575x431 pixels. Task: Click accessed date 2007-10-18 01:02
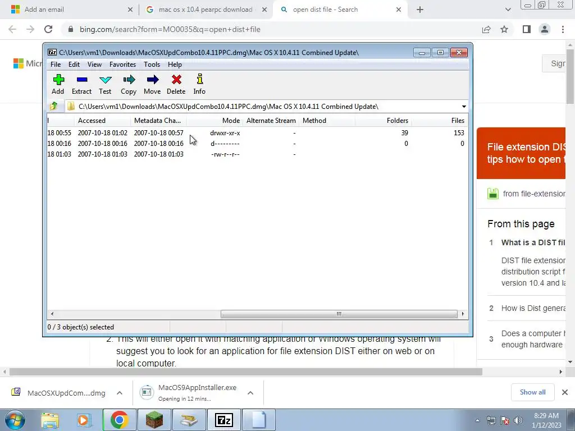pos(103,133)
